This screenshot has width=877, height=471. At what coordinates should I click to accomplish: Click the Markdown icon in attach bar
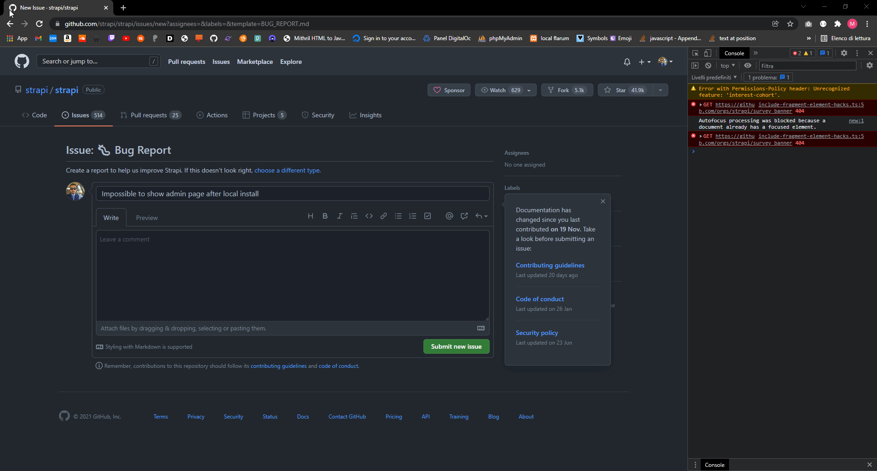click(x=481, y=328)
